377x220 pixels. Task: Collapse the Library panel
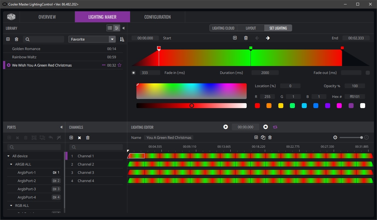pos(123,28)
